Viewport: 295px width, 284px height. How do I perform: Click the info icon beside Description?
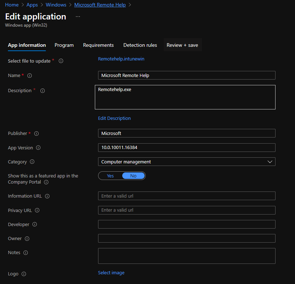[x=43, y=91]
